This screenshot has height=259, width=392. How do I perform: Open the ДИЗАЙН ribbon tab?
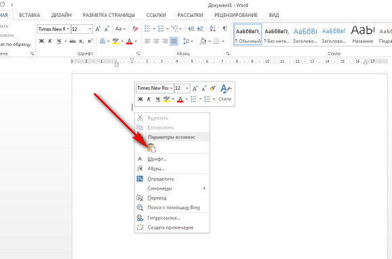(62, 16)
